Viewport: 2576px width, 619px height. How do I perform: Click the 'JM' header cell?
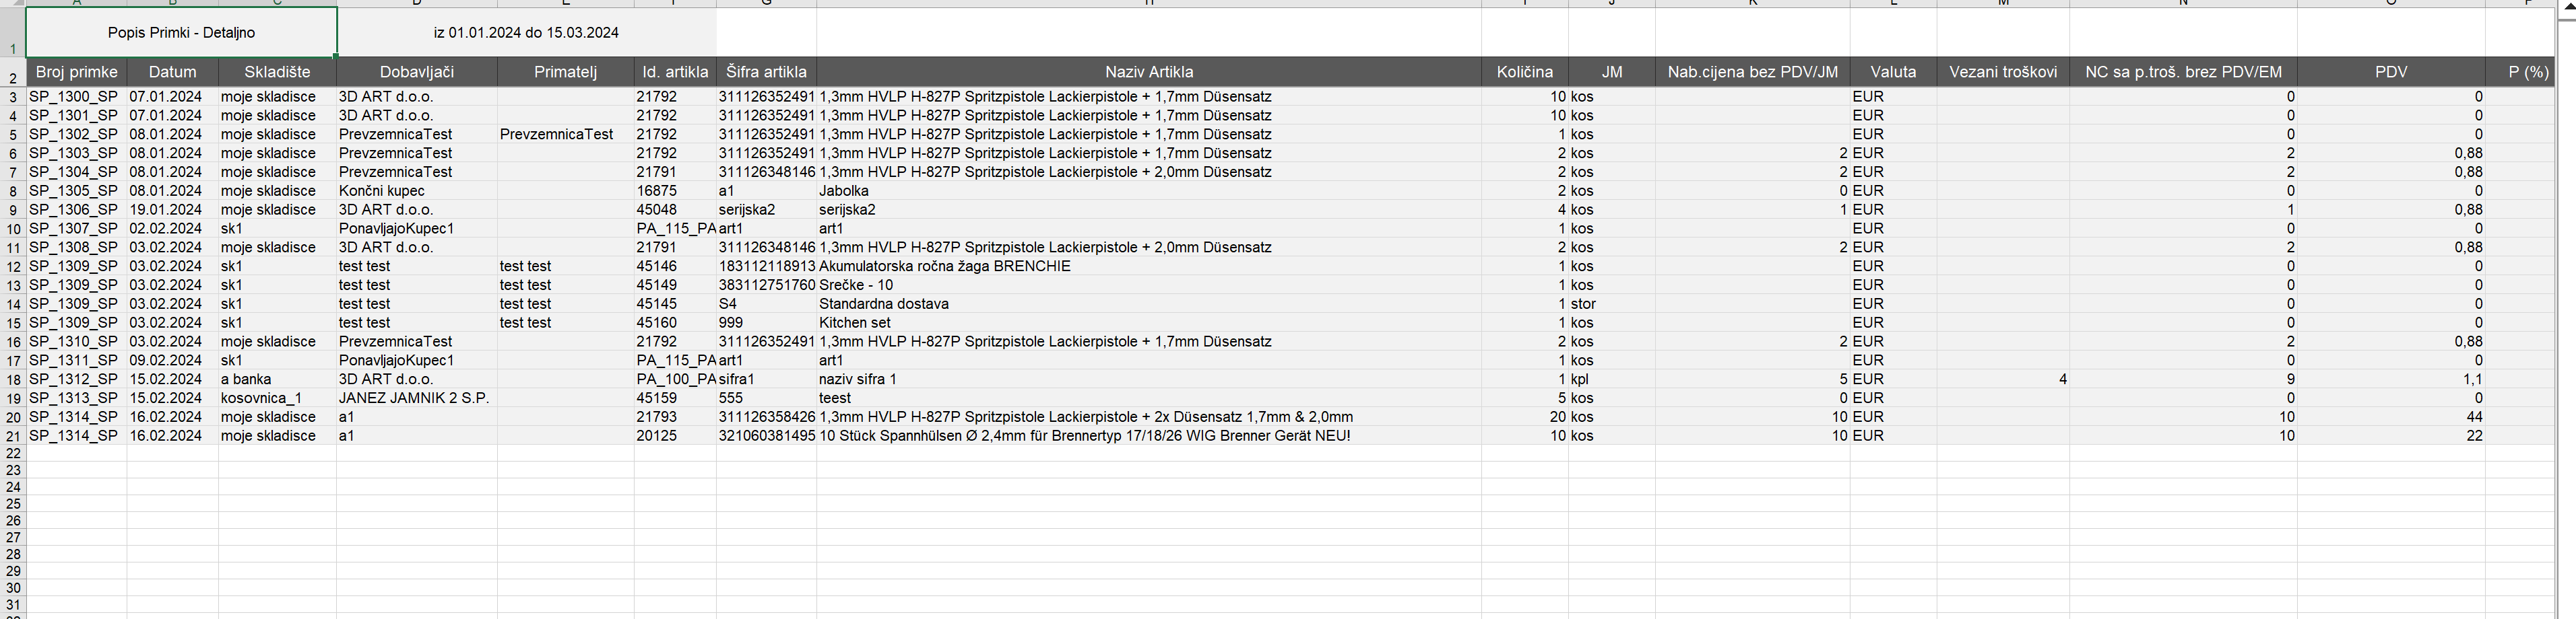(1612, 72)
